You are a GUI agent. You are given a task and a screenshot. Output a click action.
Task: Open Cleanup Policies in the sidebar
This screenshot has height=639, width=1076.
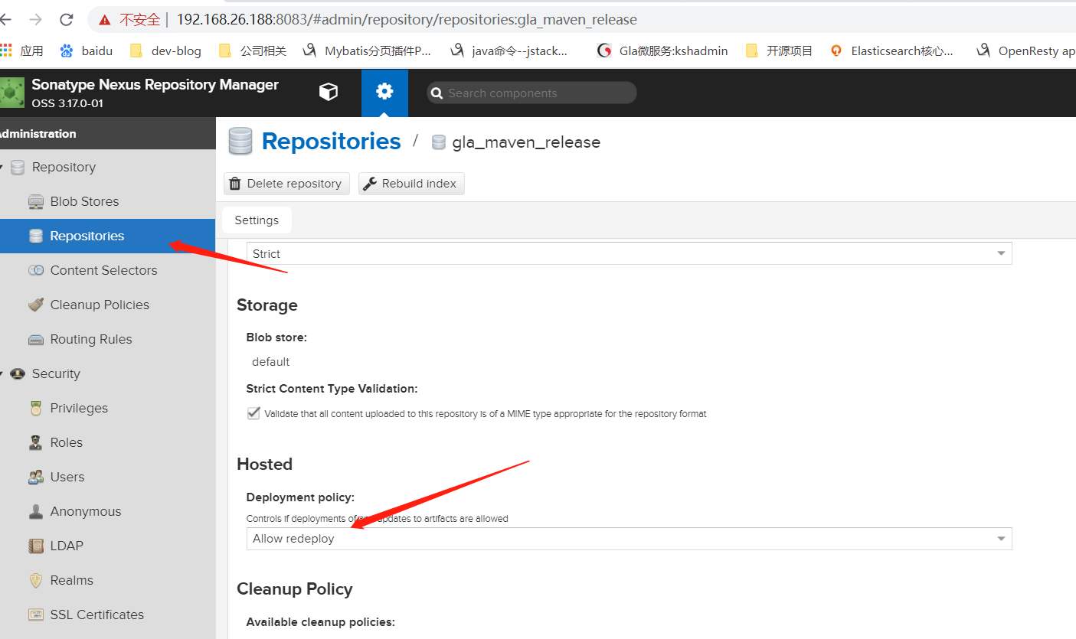[100, 305]
